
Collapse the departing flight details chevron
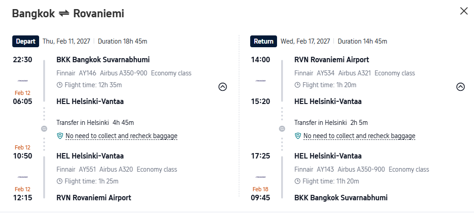[x=222, y=87]
